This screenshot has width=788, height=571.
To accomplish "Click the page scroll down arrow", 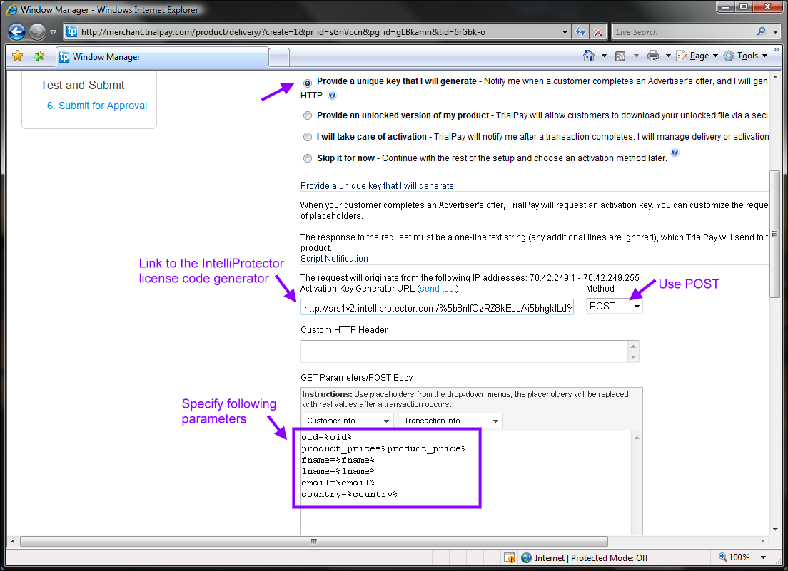I will (x=775, y=529).
